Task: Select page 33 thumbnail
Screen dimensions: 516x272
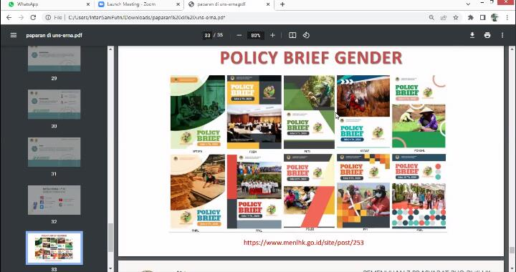Action: point(54,248)
